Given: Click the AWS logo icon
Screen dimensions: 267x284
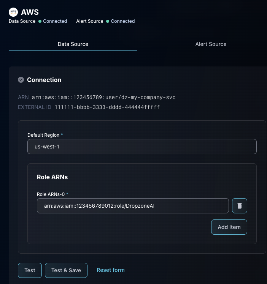Looking at the screenshot, I should [13, 12].
